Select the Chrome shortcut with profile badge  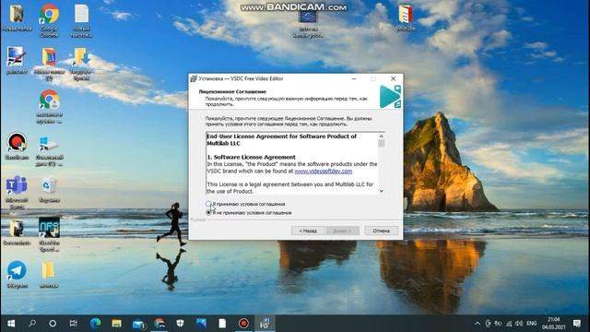pos(49,107)
